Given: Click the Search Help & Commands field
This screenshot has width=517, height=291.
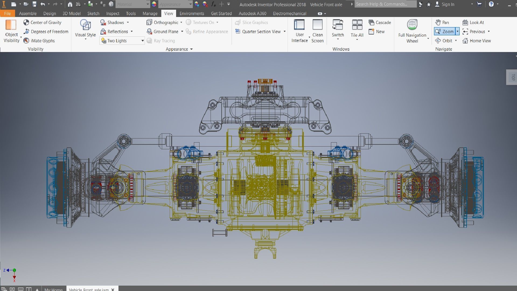Looking at the screenshot, I should tap(385, 4).
